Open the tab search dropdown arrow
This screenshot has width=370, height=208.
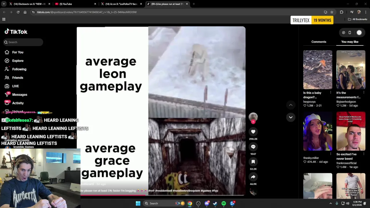(x=4, y=4)
